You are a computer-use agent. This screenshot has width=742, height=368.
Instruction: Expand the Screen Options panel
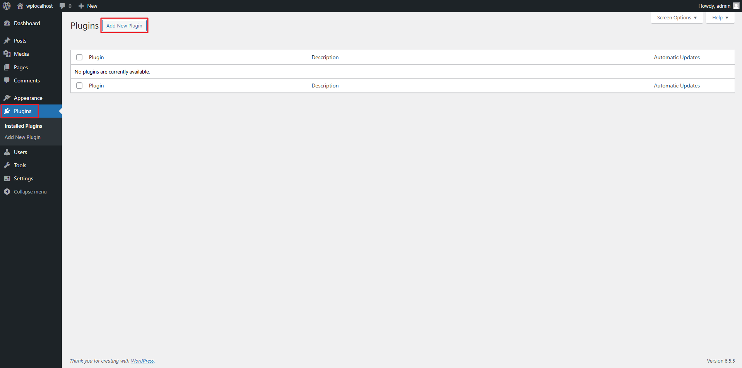(x=677, y=18)
